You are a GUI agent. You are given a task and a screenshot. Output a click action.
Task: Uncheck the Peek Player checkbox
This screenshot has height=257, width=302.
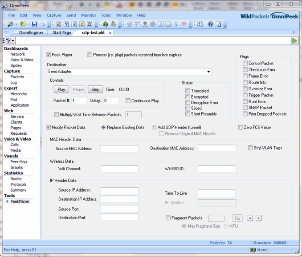point(48,55)
